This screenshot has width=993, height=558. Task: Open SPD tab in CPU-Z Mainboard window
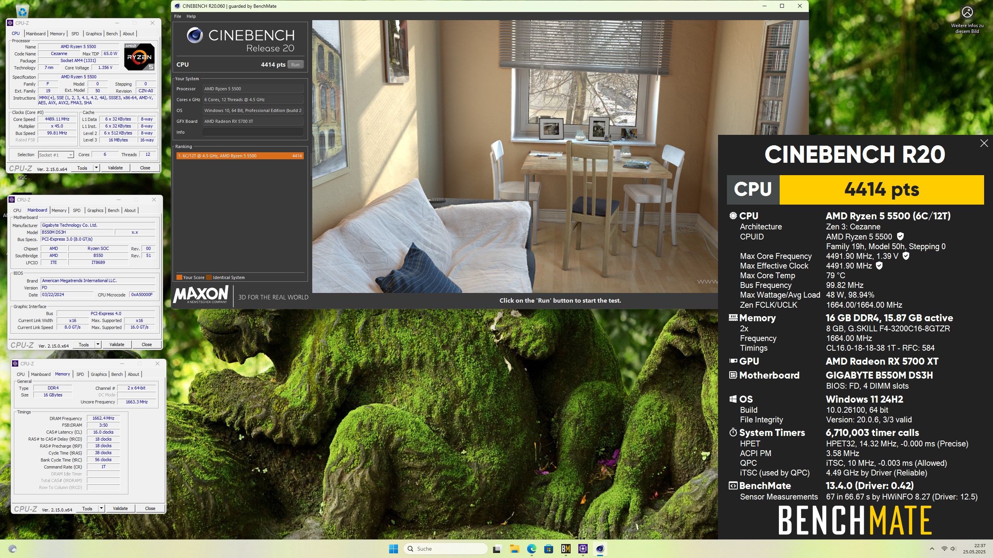point(77,210)
